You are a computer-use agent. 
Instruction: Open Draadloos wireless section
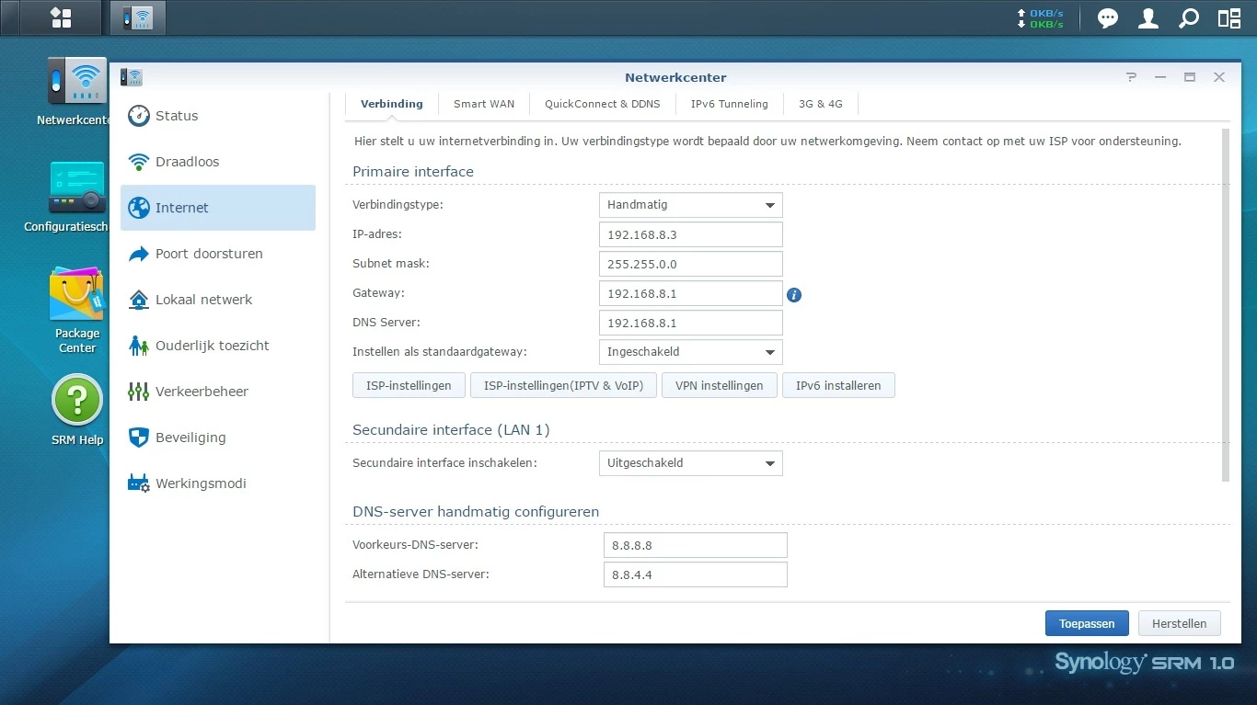(218, 162)
